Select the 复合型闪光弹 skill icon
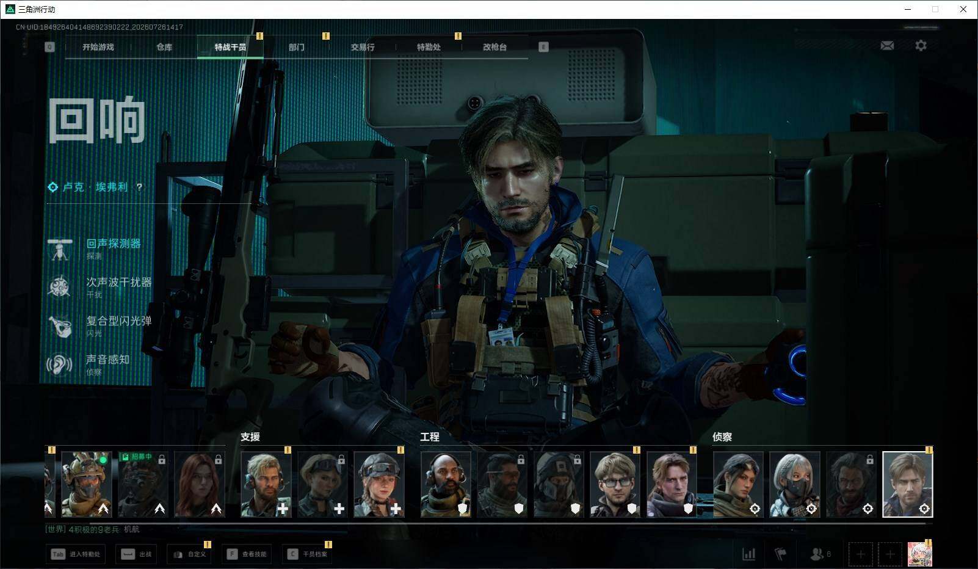Viewport: 978px width, 569px height. [60, 326]
